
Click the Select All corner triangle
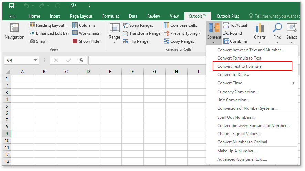tap(8, 72)
